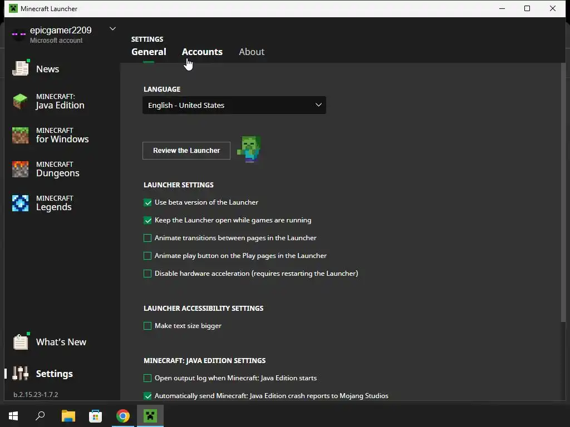Enable Make text size bigger

point(148,326)
